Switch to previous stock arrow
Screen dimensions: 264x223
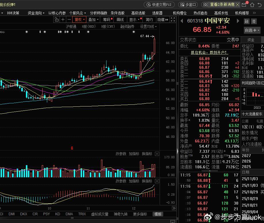(x=182, y=21)
